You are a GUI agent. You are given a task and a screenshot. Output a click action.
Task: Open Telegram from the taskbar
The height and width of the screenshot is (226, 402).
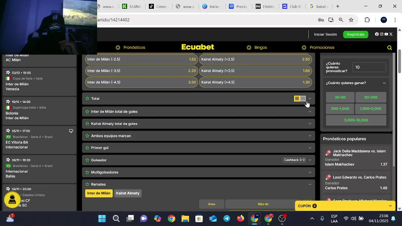227,218
